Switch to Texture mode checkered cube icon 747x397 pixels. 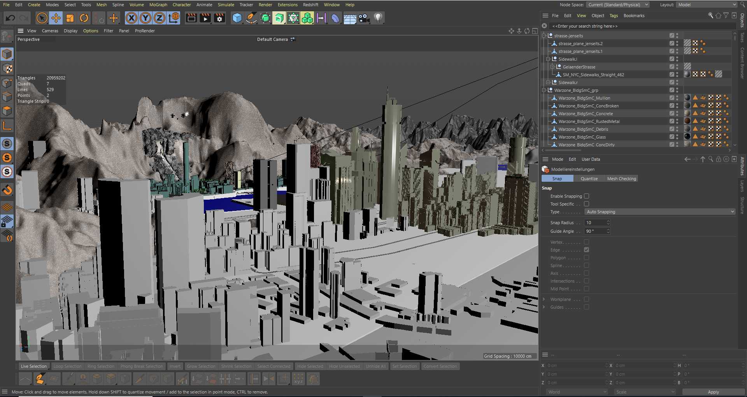point(7,69)
